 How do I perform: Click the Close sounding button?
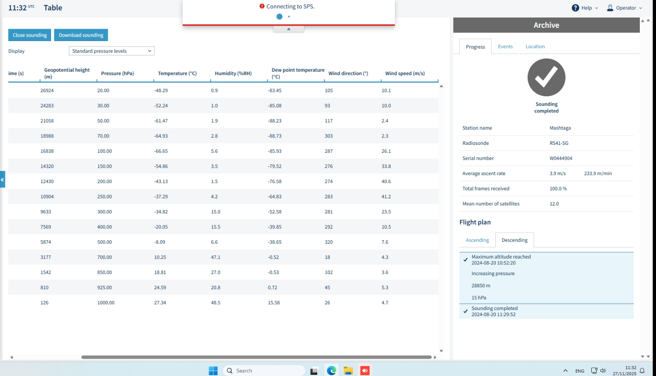tap(30, 35)
